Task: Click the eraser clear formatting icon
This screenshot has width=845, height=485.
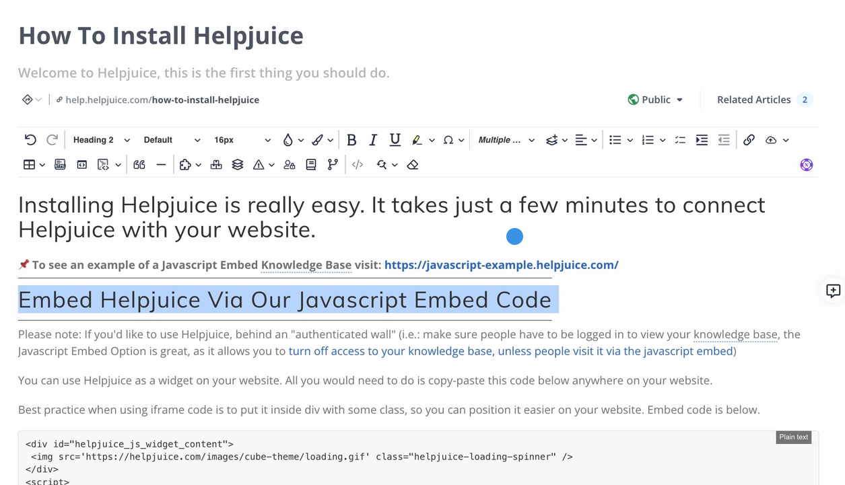Action: coord(413,165)
